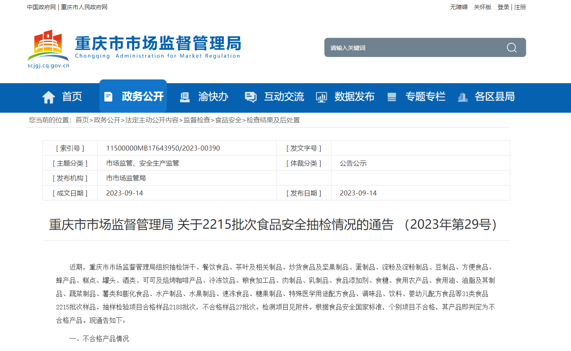Click the building icon beside 各区县局
Viewport: 571px width, 351px height.
click(462, 97)
